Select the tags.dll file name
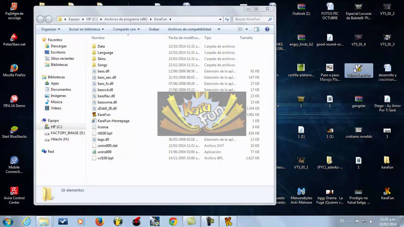 pyautogui.click(x=103, y=139)
